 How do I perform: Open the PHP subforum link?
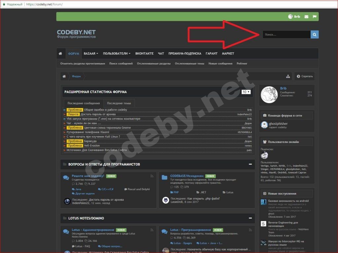176,192
